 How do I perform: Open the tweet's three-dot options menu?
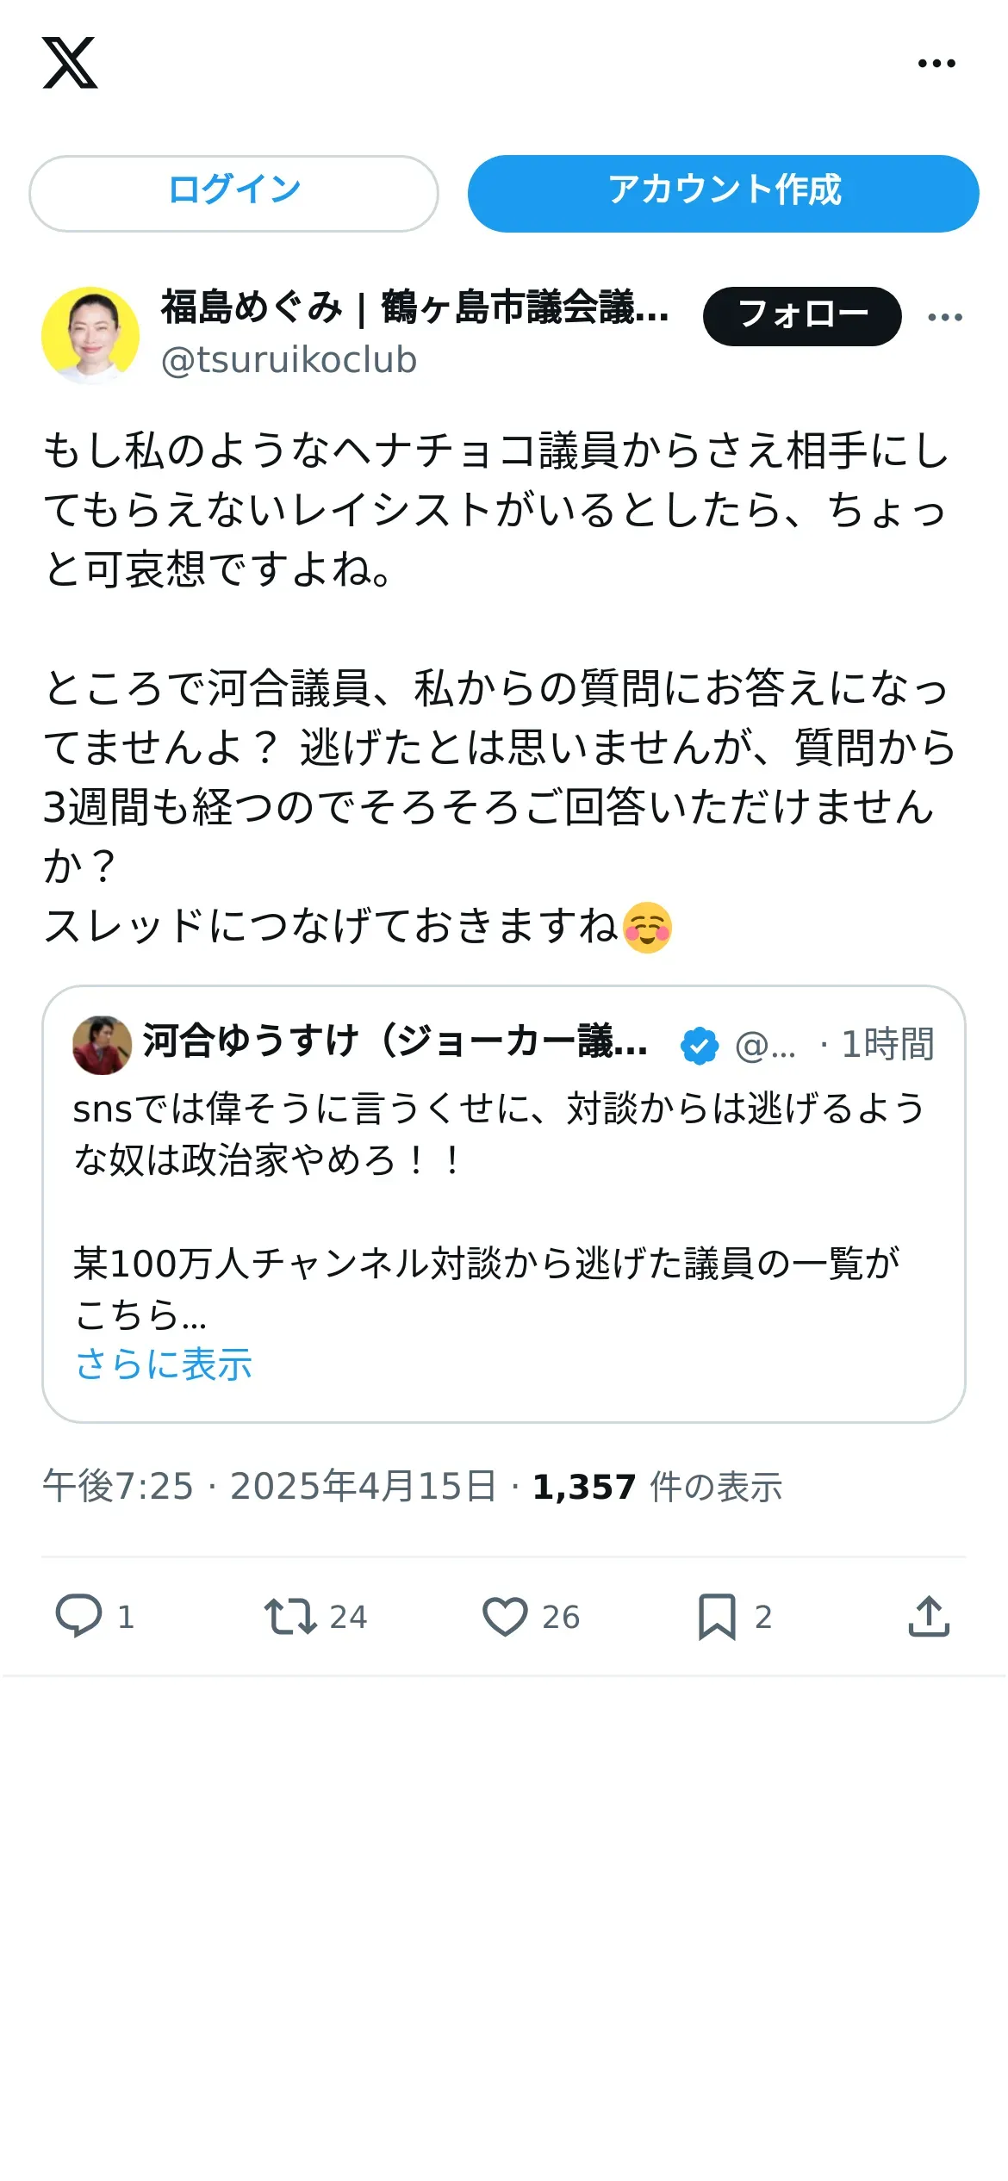[x=945, y=317]
